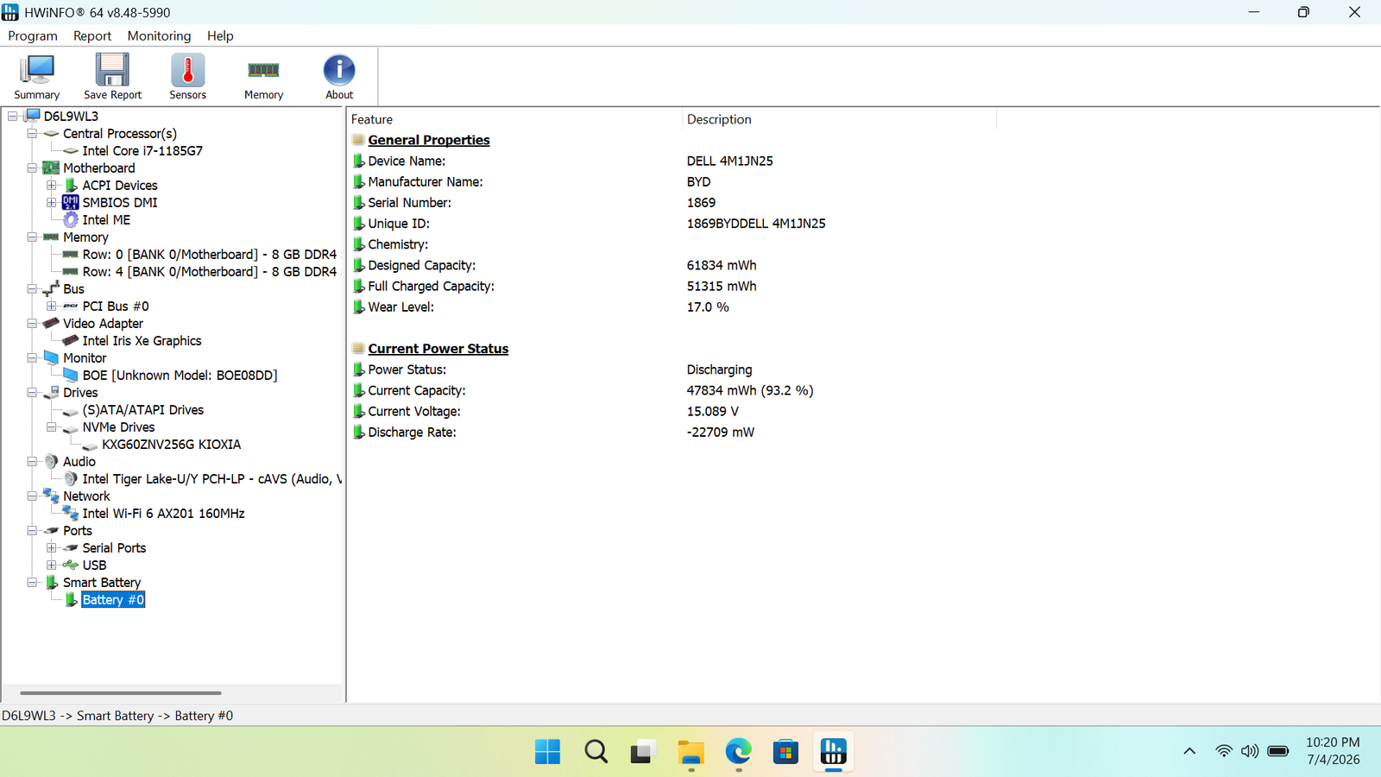The width and height of the screenshot is (1381, 777).
Task: Open volume tray icon
Action: click(1250, 751)
